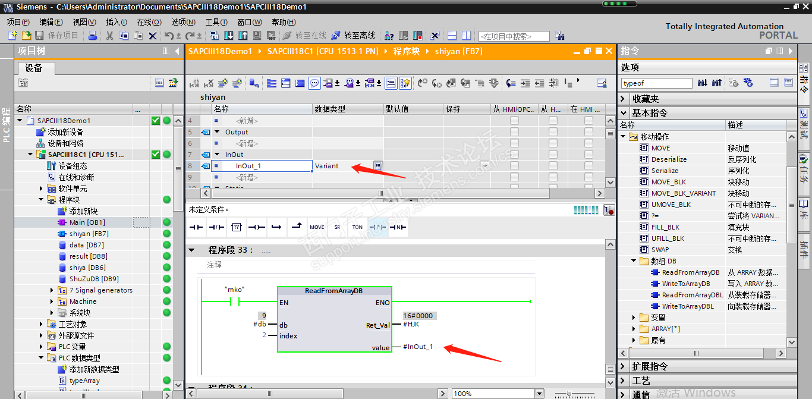This screenshot has height=399, width=812.
Task: Expand the 7 Signal generators folder
Action: pos(52,290)
